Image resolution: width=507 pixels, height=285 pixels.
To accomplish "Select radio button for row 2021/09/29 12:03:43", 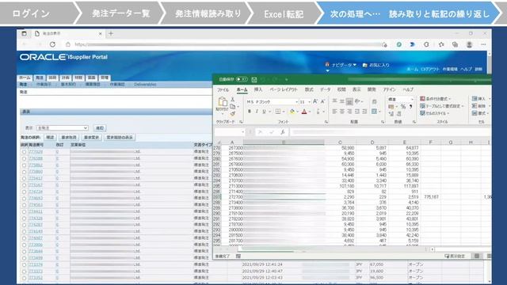I will [24, 278].
